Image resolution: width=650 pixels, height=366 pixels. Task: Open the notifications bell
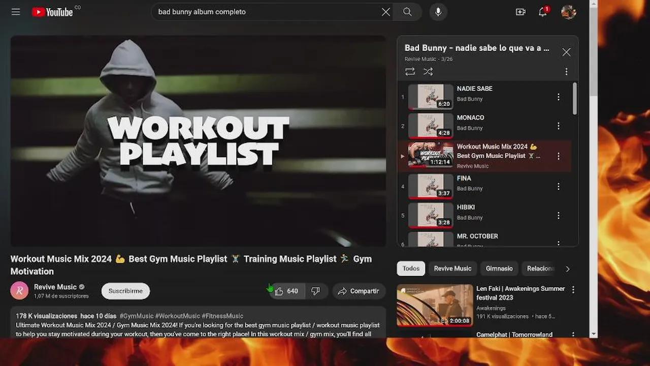coord(543,12)
